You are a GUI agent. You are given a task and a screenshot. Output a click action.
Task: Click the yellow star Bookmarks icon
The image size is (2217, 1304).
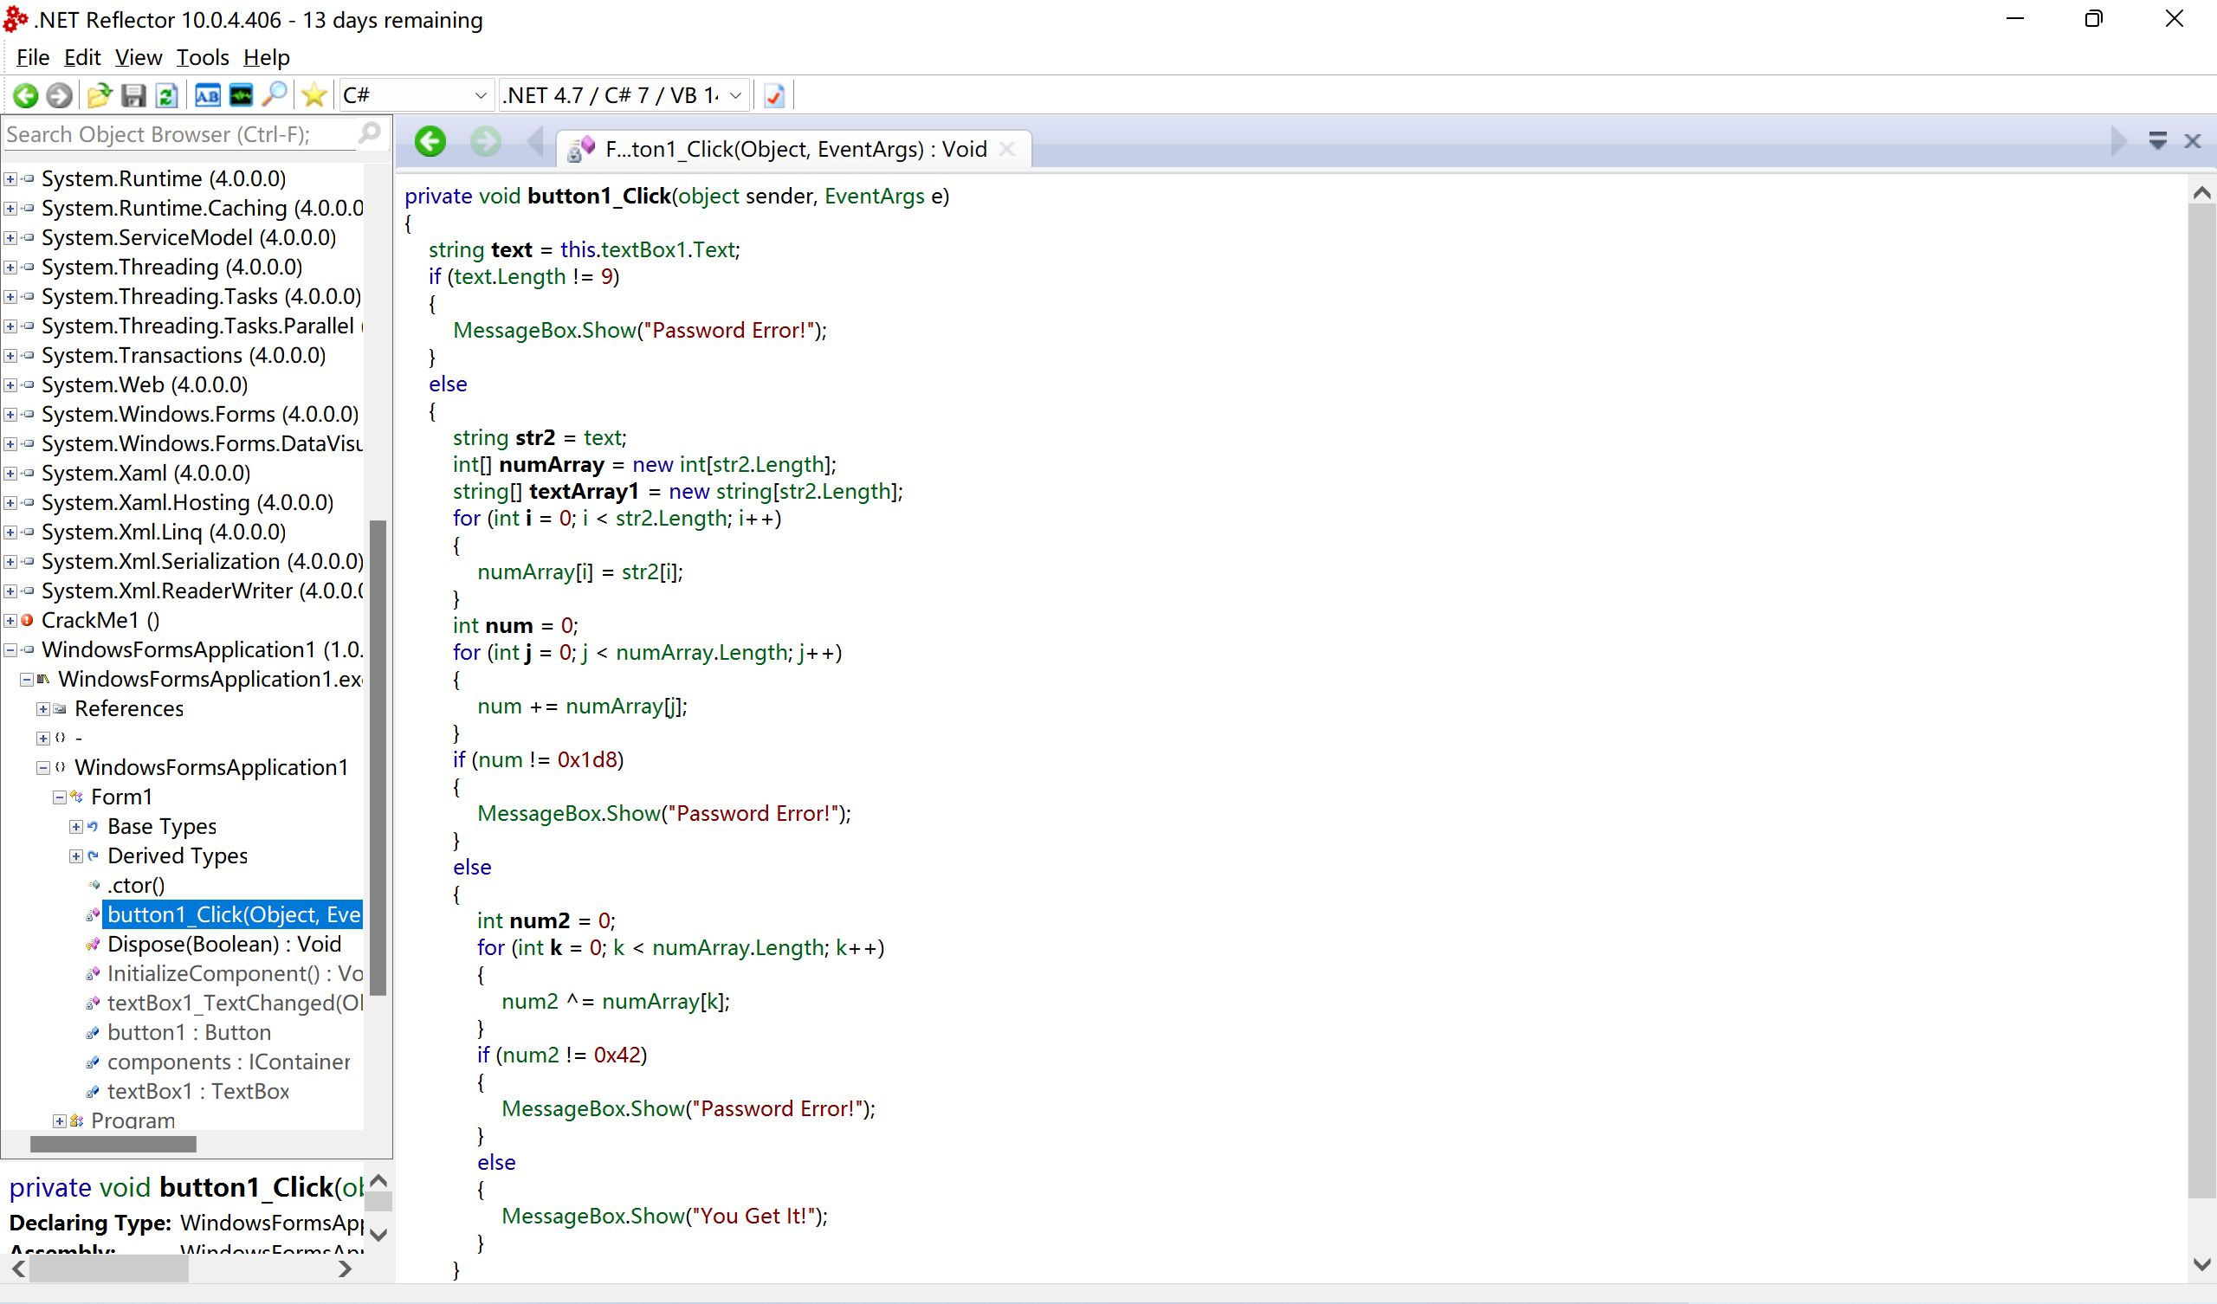tap(314, 95)
